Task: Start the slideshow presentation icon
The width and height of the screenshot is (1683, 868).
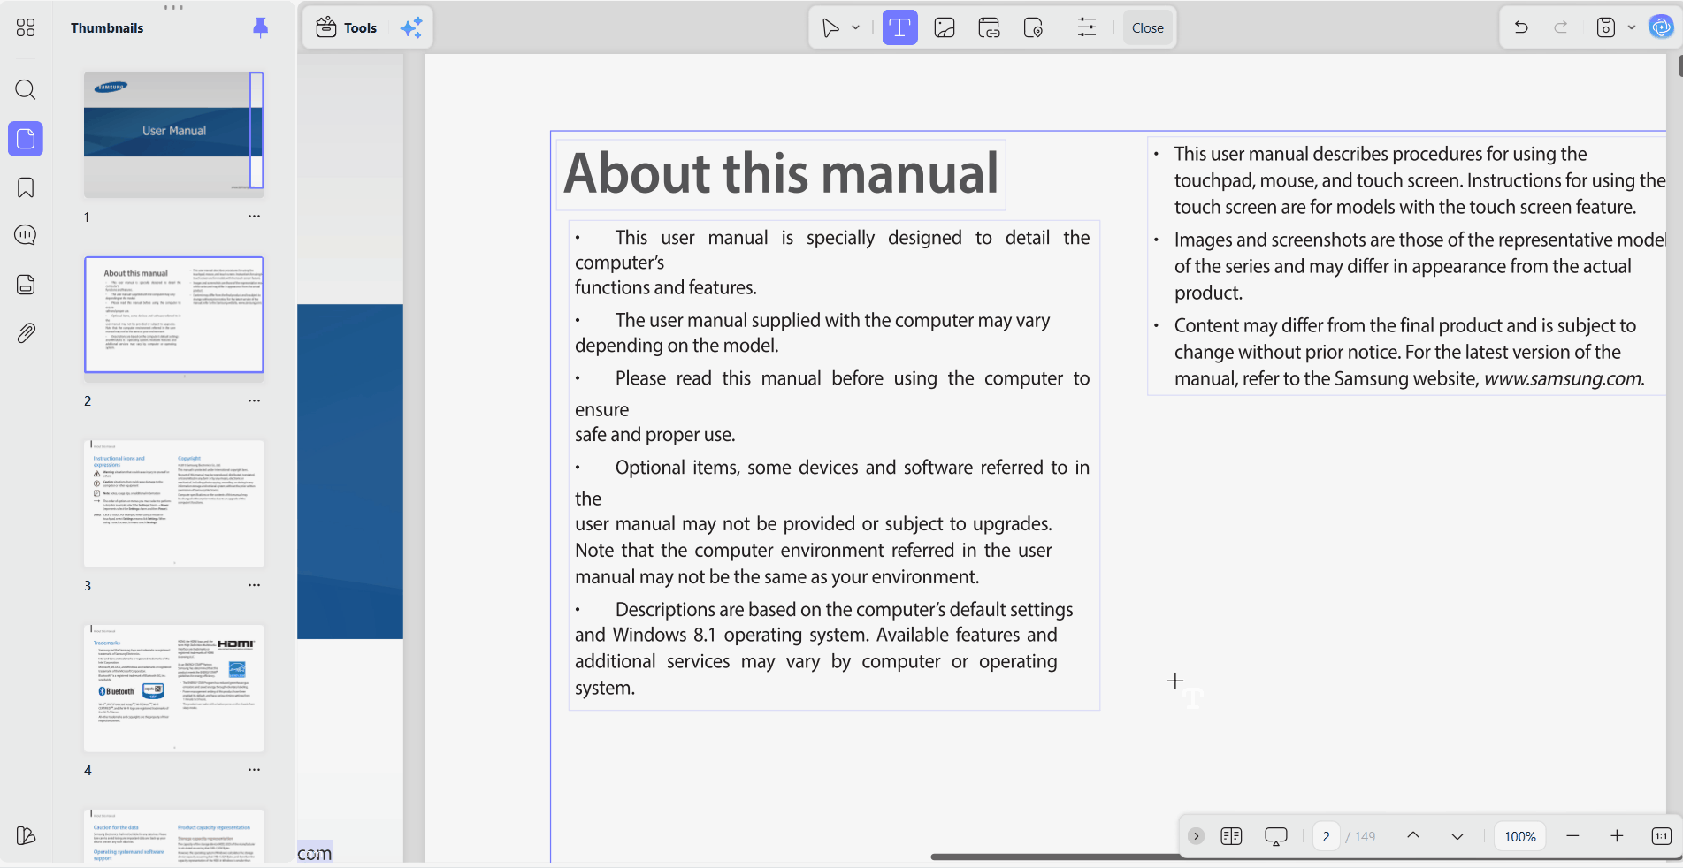Action: (1276, 836)
